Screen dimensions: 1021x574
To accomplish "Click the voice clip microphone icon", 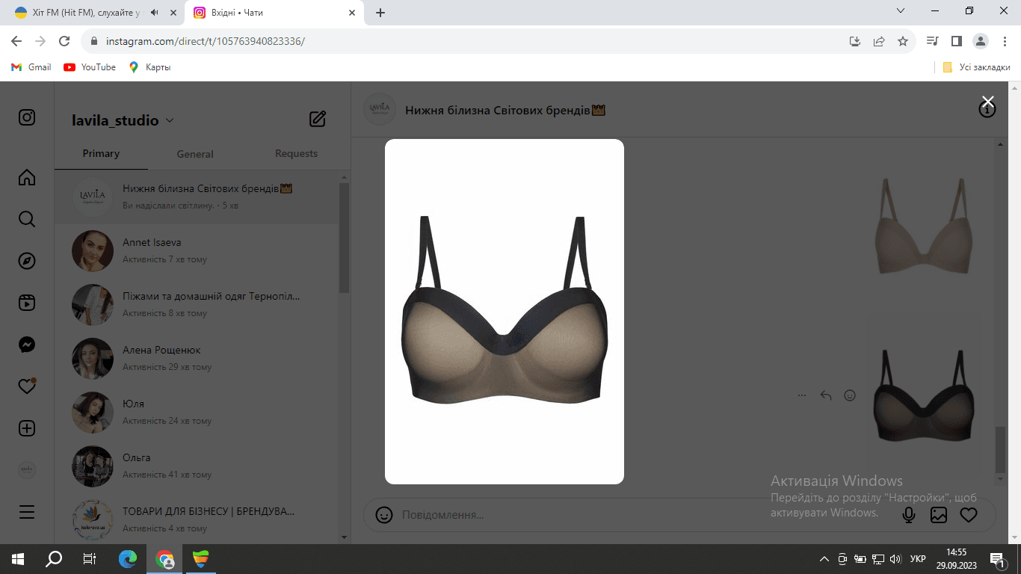I will 909,515.
